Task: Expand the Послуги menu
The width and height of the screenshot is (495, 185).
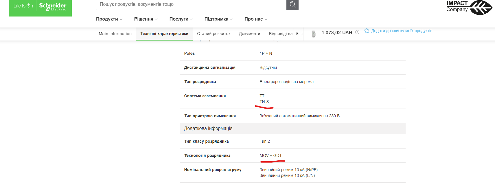Action: point(181,19)
